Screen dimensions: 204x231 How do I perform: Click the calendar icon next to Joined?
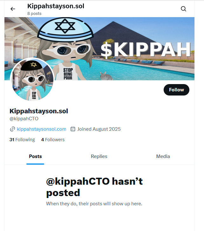click(73, 129)
